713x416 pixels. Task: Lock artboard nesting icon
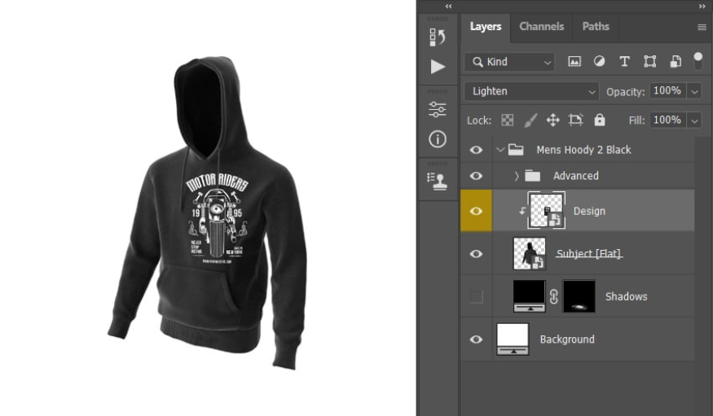(x=575, y=120)
